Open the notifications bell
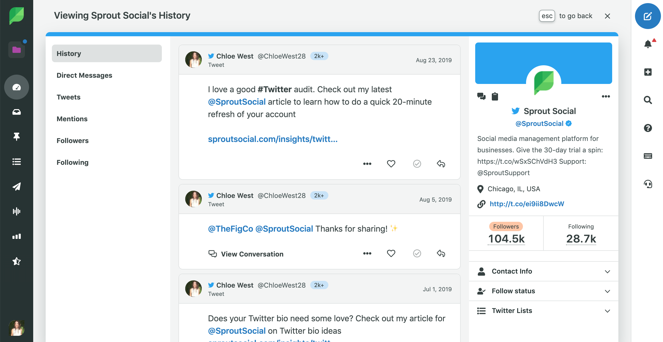 coord(648,44)
